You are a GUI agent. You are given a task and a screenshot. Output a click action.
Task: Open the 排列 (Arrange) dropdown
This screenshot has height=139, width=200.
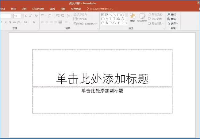pyautogui.click(x=133, y=19)
